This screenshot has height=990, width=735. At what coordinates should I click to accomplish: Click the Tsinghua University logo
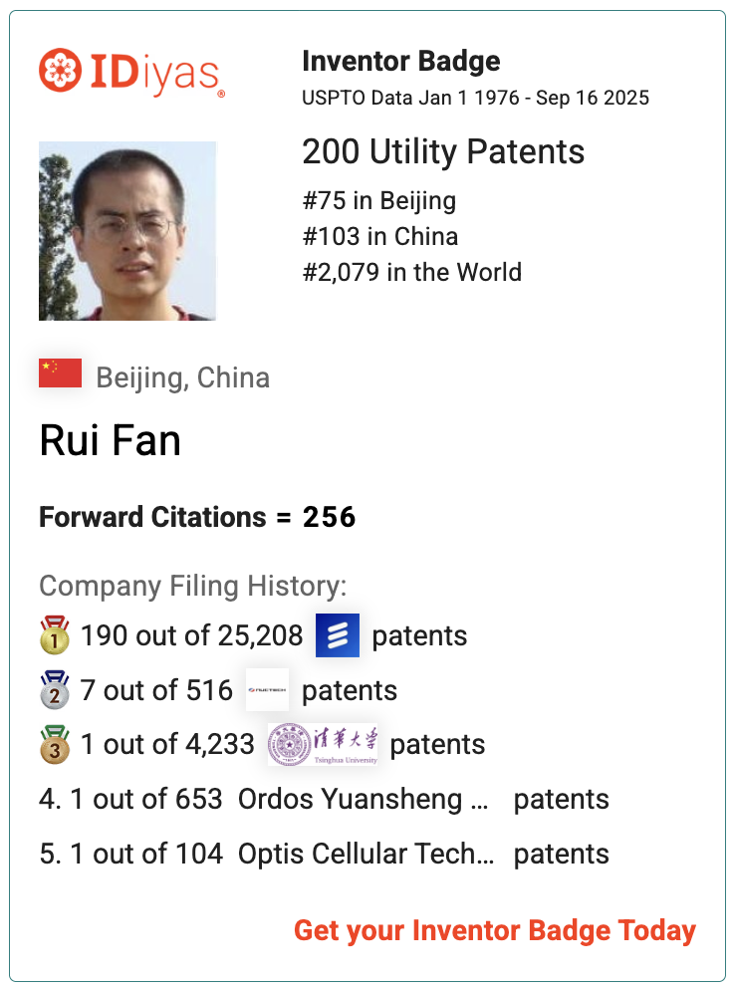click(323, 744)
